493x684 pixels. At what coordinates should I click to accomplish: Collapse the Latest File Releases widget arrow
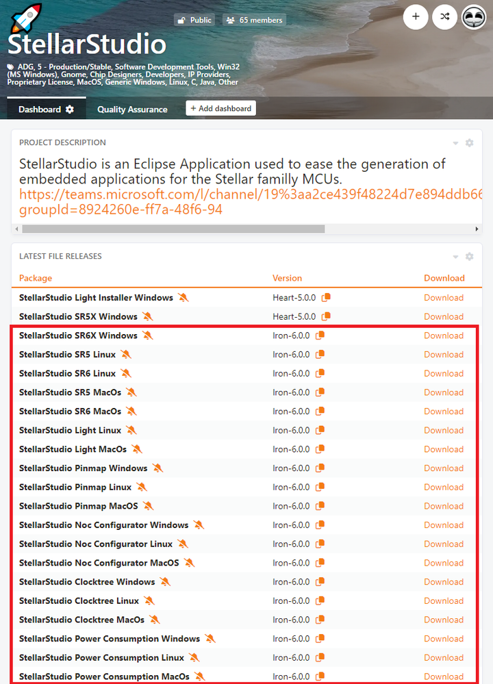tap(455, 257)
